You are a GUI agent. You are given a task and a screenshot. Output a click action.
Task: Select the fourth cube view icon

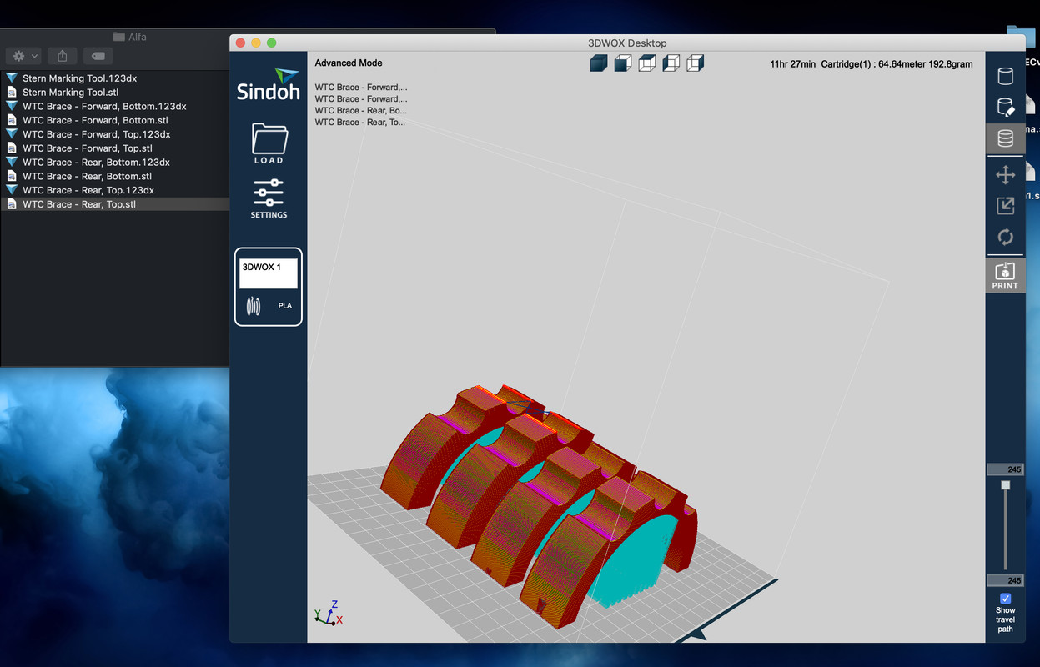[x=671, y=63]
